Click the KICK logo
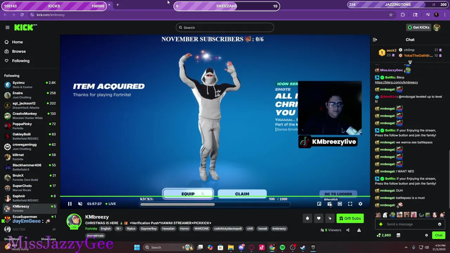Screen dimensions: 450x253 pos(26,27)
